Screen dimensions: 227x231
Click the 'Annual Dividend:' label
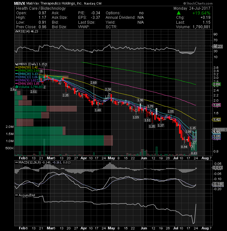(x=120, y=18)
